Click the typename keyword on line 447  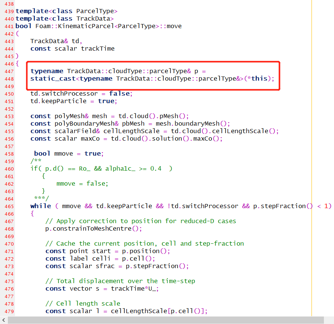pyautogui.click(x=47, y=71)
